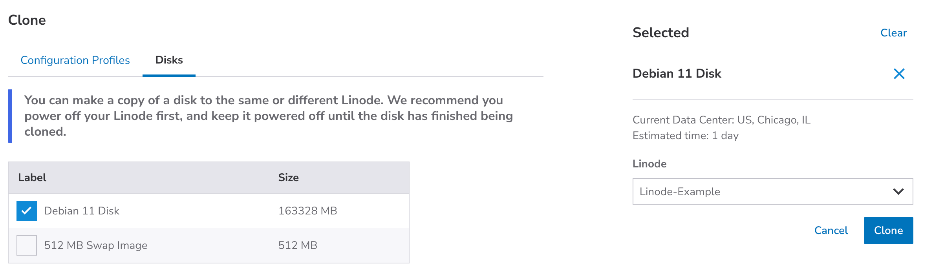933x276 pixels.
Task: Uncheck the Debian 11 Disk checkbox
Action: [x=27, y=211]
